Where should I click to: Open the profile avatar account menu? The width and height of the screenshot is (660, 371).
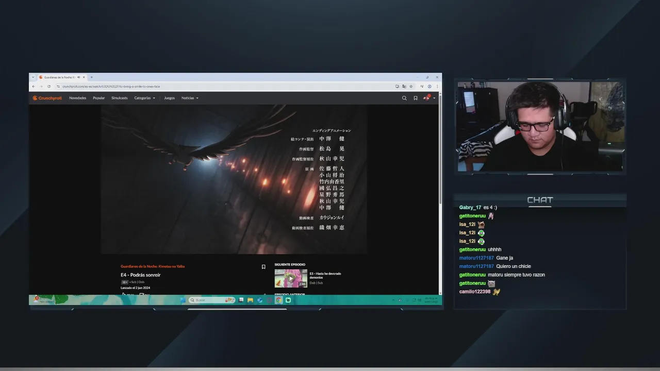[428, 97]
